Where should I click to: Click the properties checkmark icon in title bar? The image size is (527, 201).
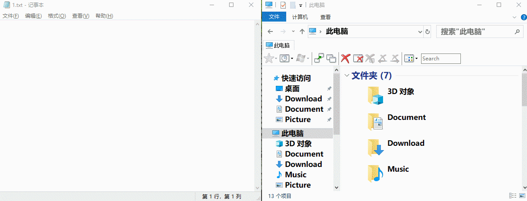tap(283, 5)
